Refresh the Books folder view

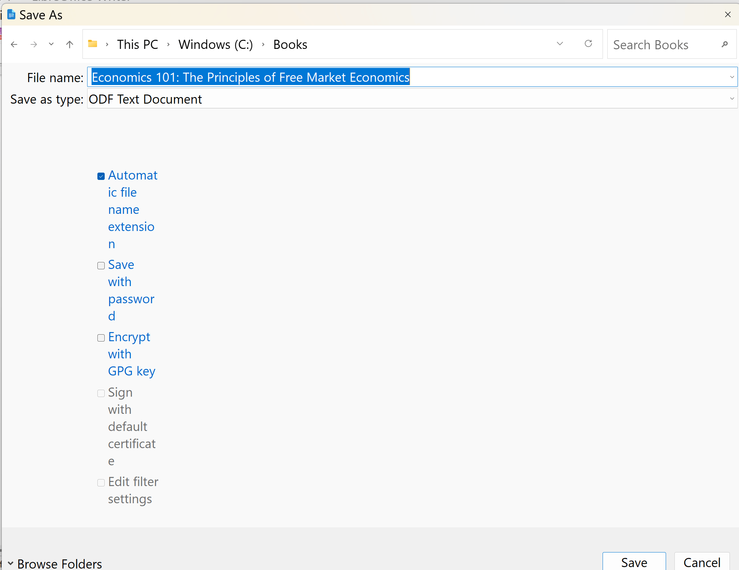pos(588,44)
